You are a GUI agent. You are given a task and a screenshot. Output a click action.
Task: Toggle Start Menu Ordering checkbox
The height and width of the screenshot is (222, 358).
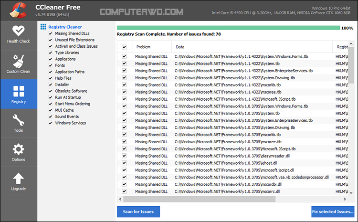pyautogui.click(x=51, y=104)
